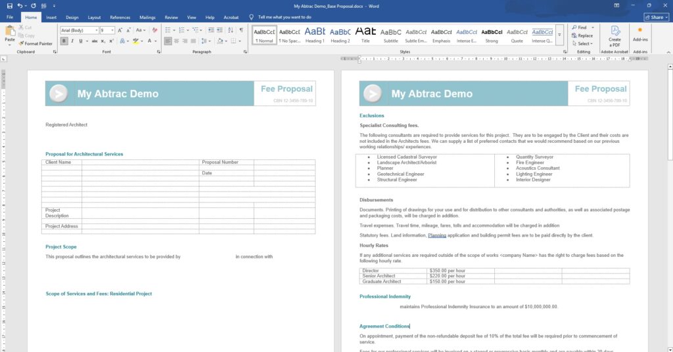Screen dimensions: 673x352
Task: Toggle Bold formatting
Action: [x=64, y=41]
